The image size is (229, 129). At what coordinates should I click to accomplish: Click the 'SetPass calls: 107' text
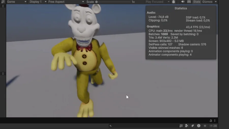(x=160, y=44)
